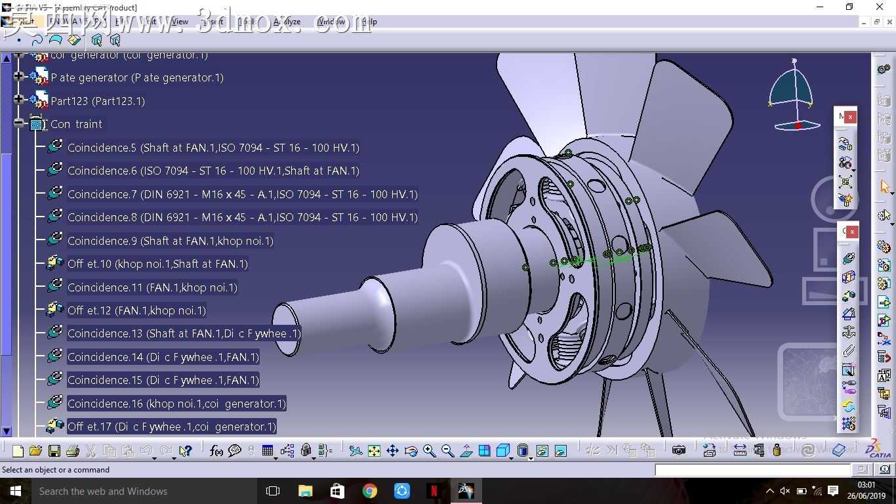Create a new document with the New icon
896x504 pixels.
18,451
